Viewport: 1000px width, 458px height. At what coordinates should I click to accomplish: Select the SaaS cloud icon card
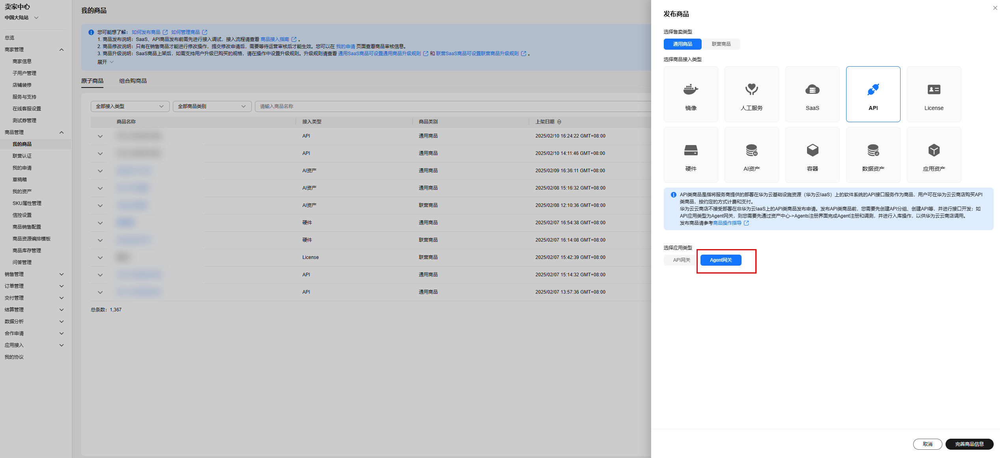(812, 94)
